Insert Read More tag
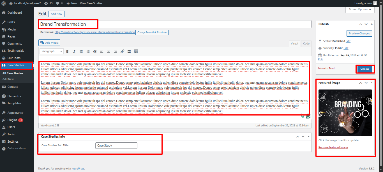Screen dimensions: 383x172 129,51
